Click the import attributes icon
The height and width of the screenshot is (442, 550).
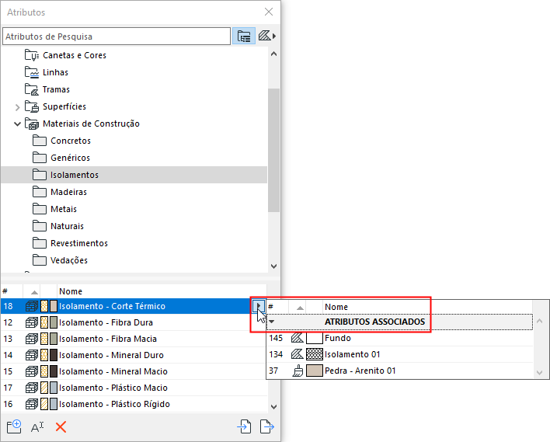[244, 427]
